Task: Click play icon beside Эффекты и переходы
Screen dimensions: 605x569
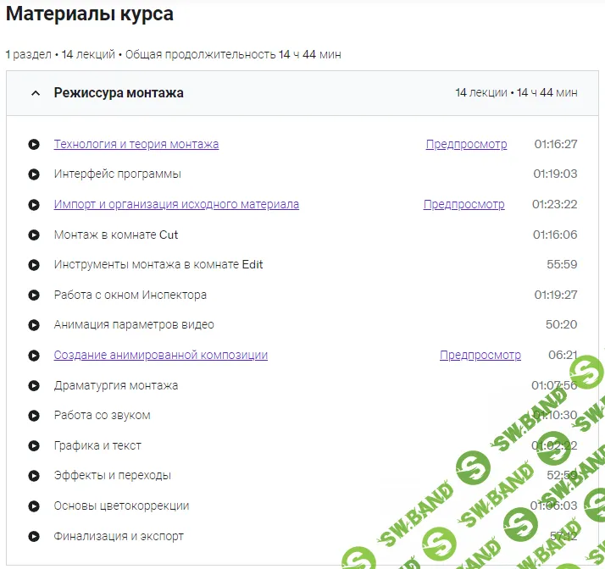Action: (34, 476)
